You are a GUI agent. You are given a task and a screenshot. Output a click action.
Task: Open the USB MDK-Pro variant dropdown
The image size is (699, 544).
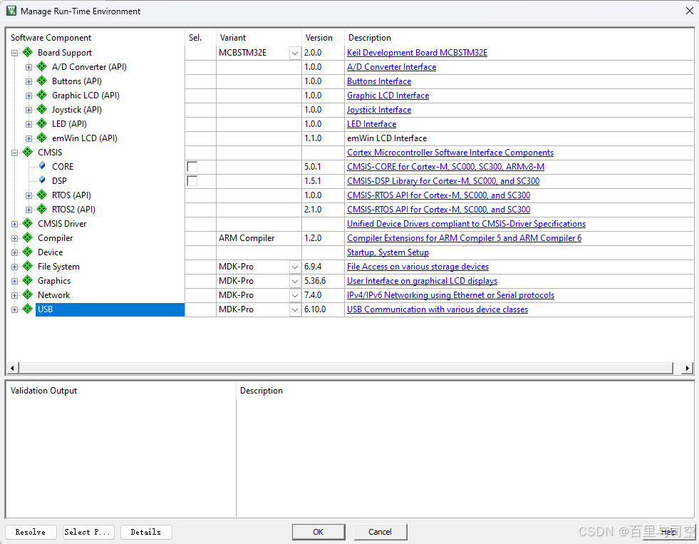pos(295,310)
